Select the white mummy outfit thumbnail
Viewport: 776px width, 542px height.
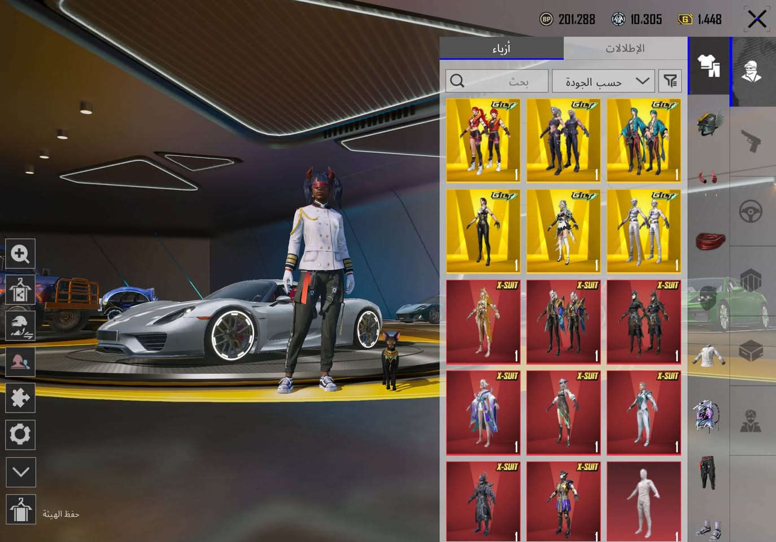click(644, 501)
